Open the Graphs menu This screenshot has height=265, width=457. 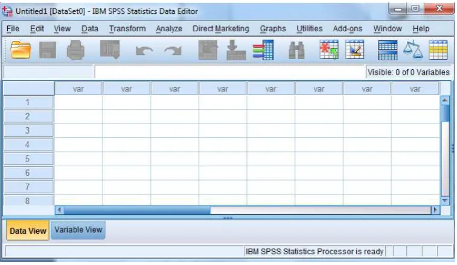point(273,28)
